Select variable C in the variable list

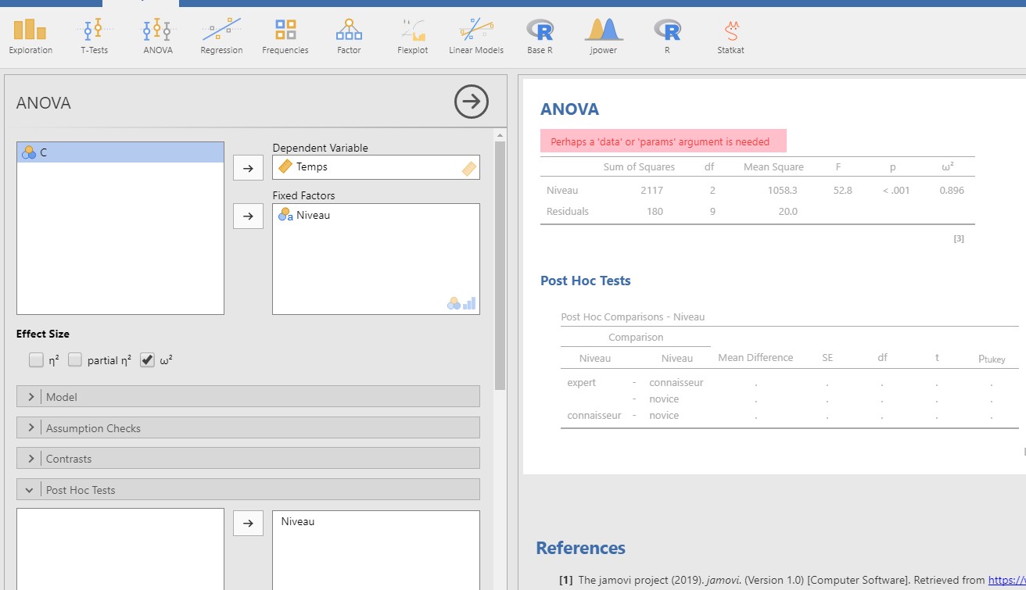[x=120, y=152]
